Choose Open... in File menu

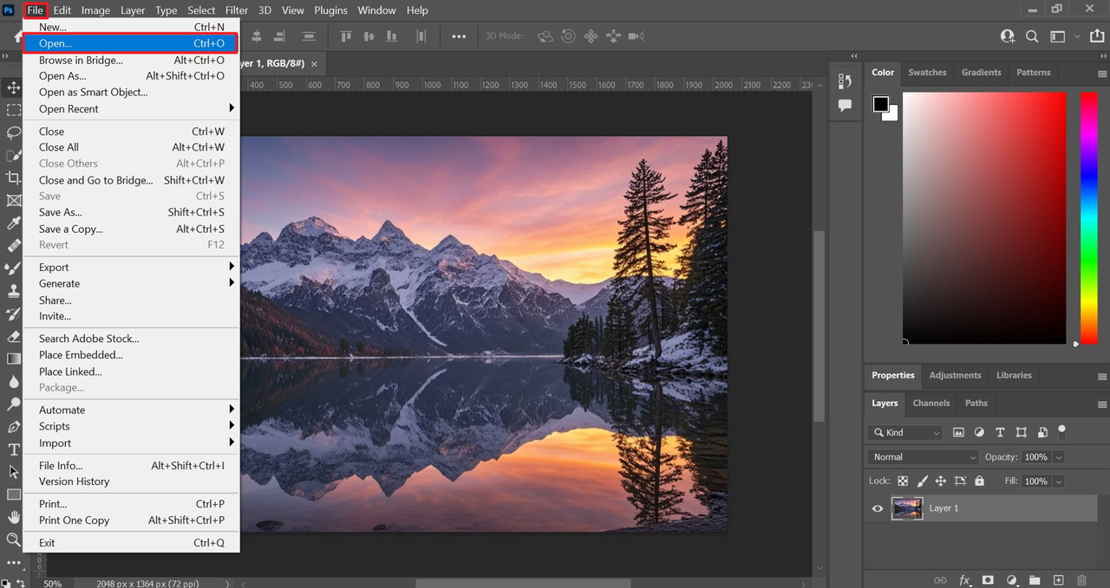click(x=131, y=43)
